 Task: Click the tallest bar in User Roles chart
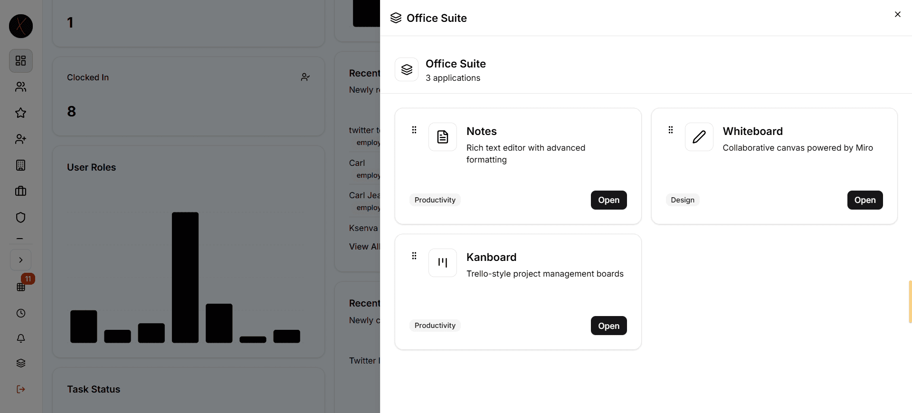(x=185, y=278)
